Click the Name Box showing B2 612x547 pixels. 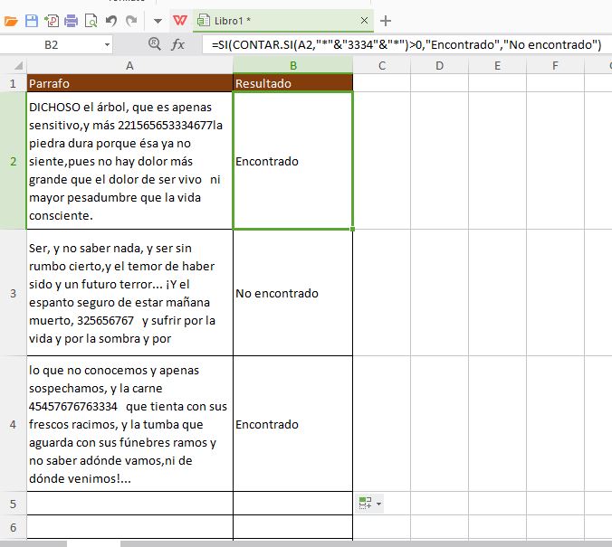tap(51, 45)
